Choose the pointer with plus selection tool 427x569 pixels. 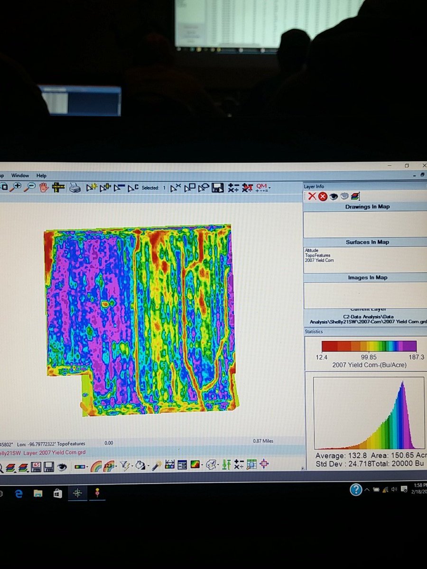(x=105, y=188)
